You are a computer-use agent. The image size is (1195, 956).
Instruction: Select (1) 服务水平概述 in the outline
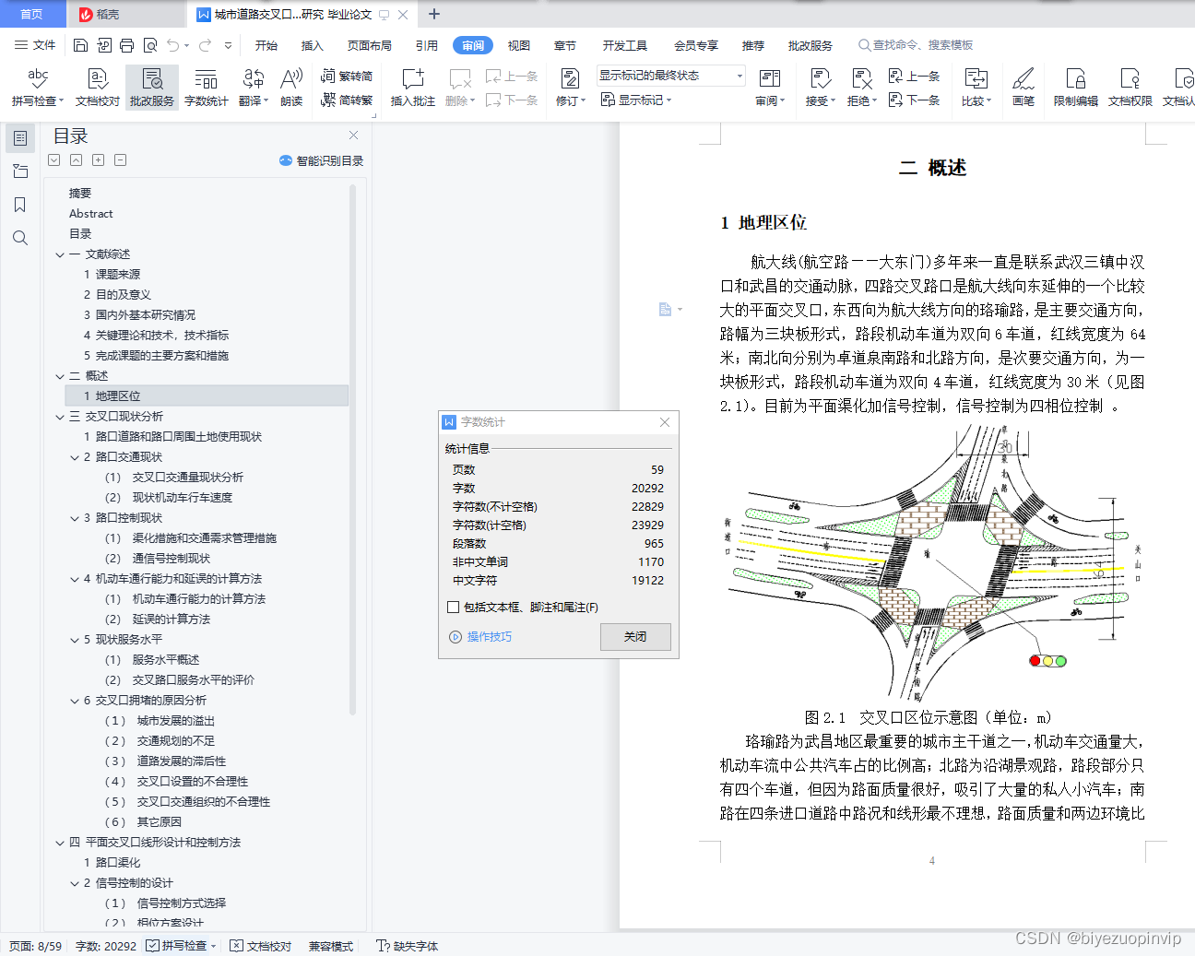pyautogui.click(x=152, y=660)
